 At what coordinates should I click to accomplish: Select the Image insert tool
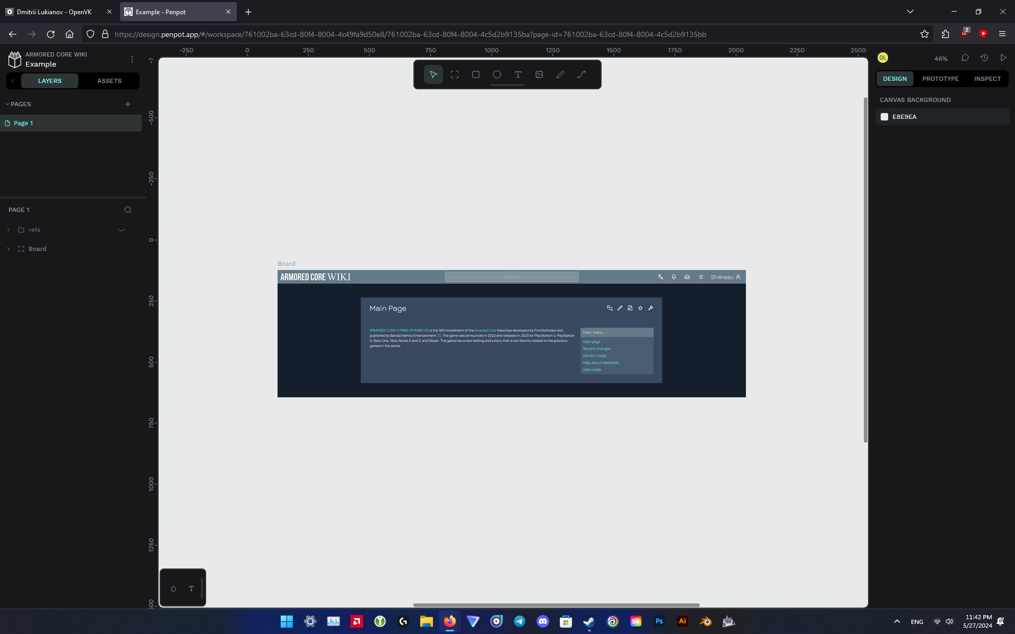click(539, 74)
